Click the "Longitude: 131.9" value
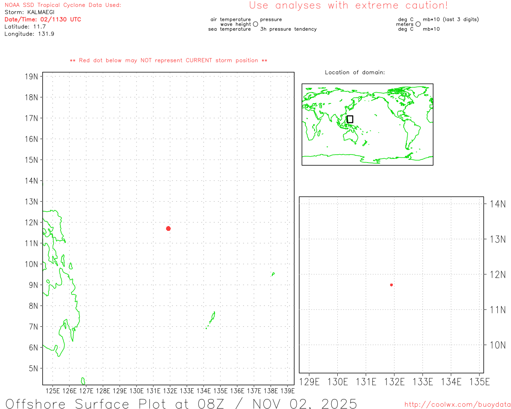This screenshot has height=409, width=511. click(x=29, y=34)
